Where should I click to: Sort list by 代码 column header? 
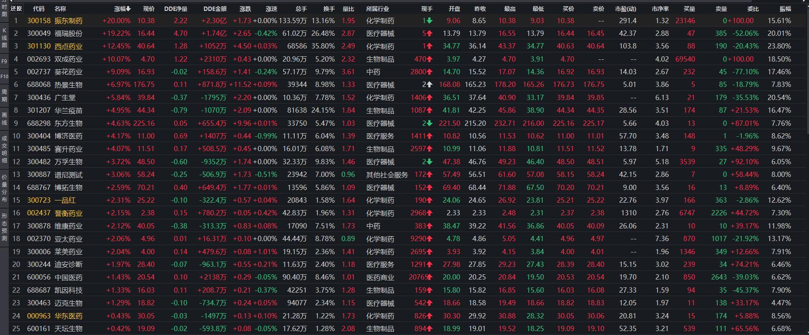[x=39, y=9]
